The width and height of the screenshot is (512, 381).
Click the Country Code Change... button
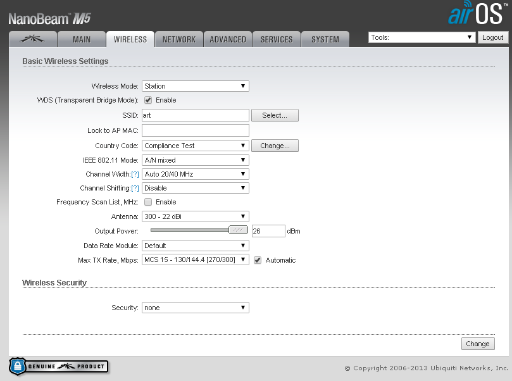click(275, 146)
